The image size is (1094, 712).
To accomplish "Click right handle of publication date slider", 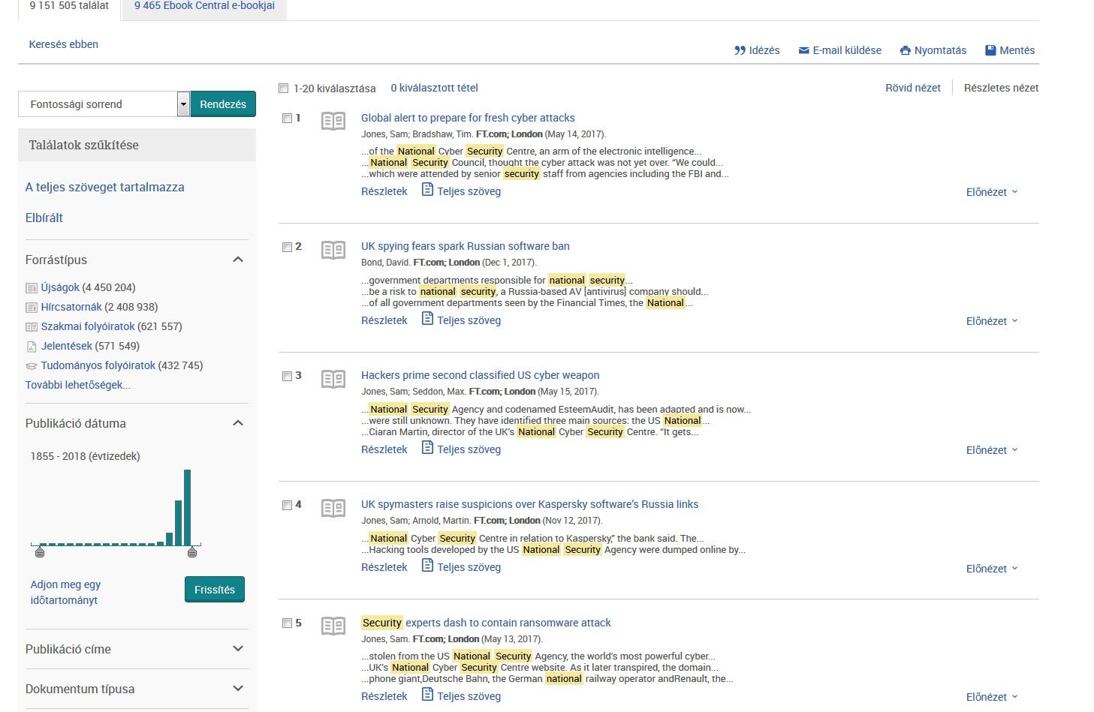I will point(192,552).
